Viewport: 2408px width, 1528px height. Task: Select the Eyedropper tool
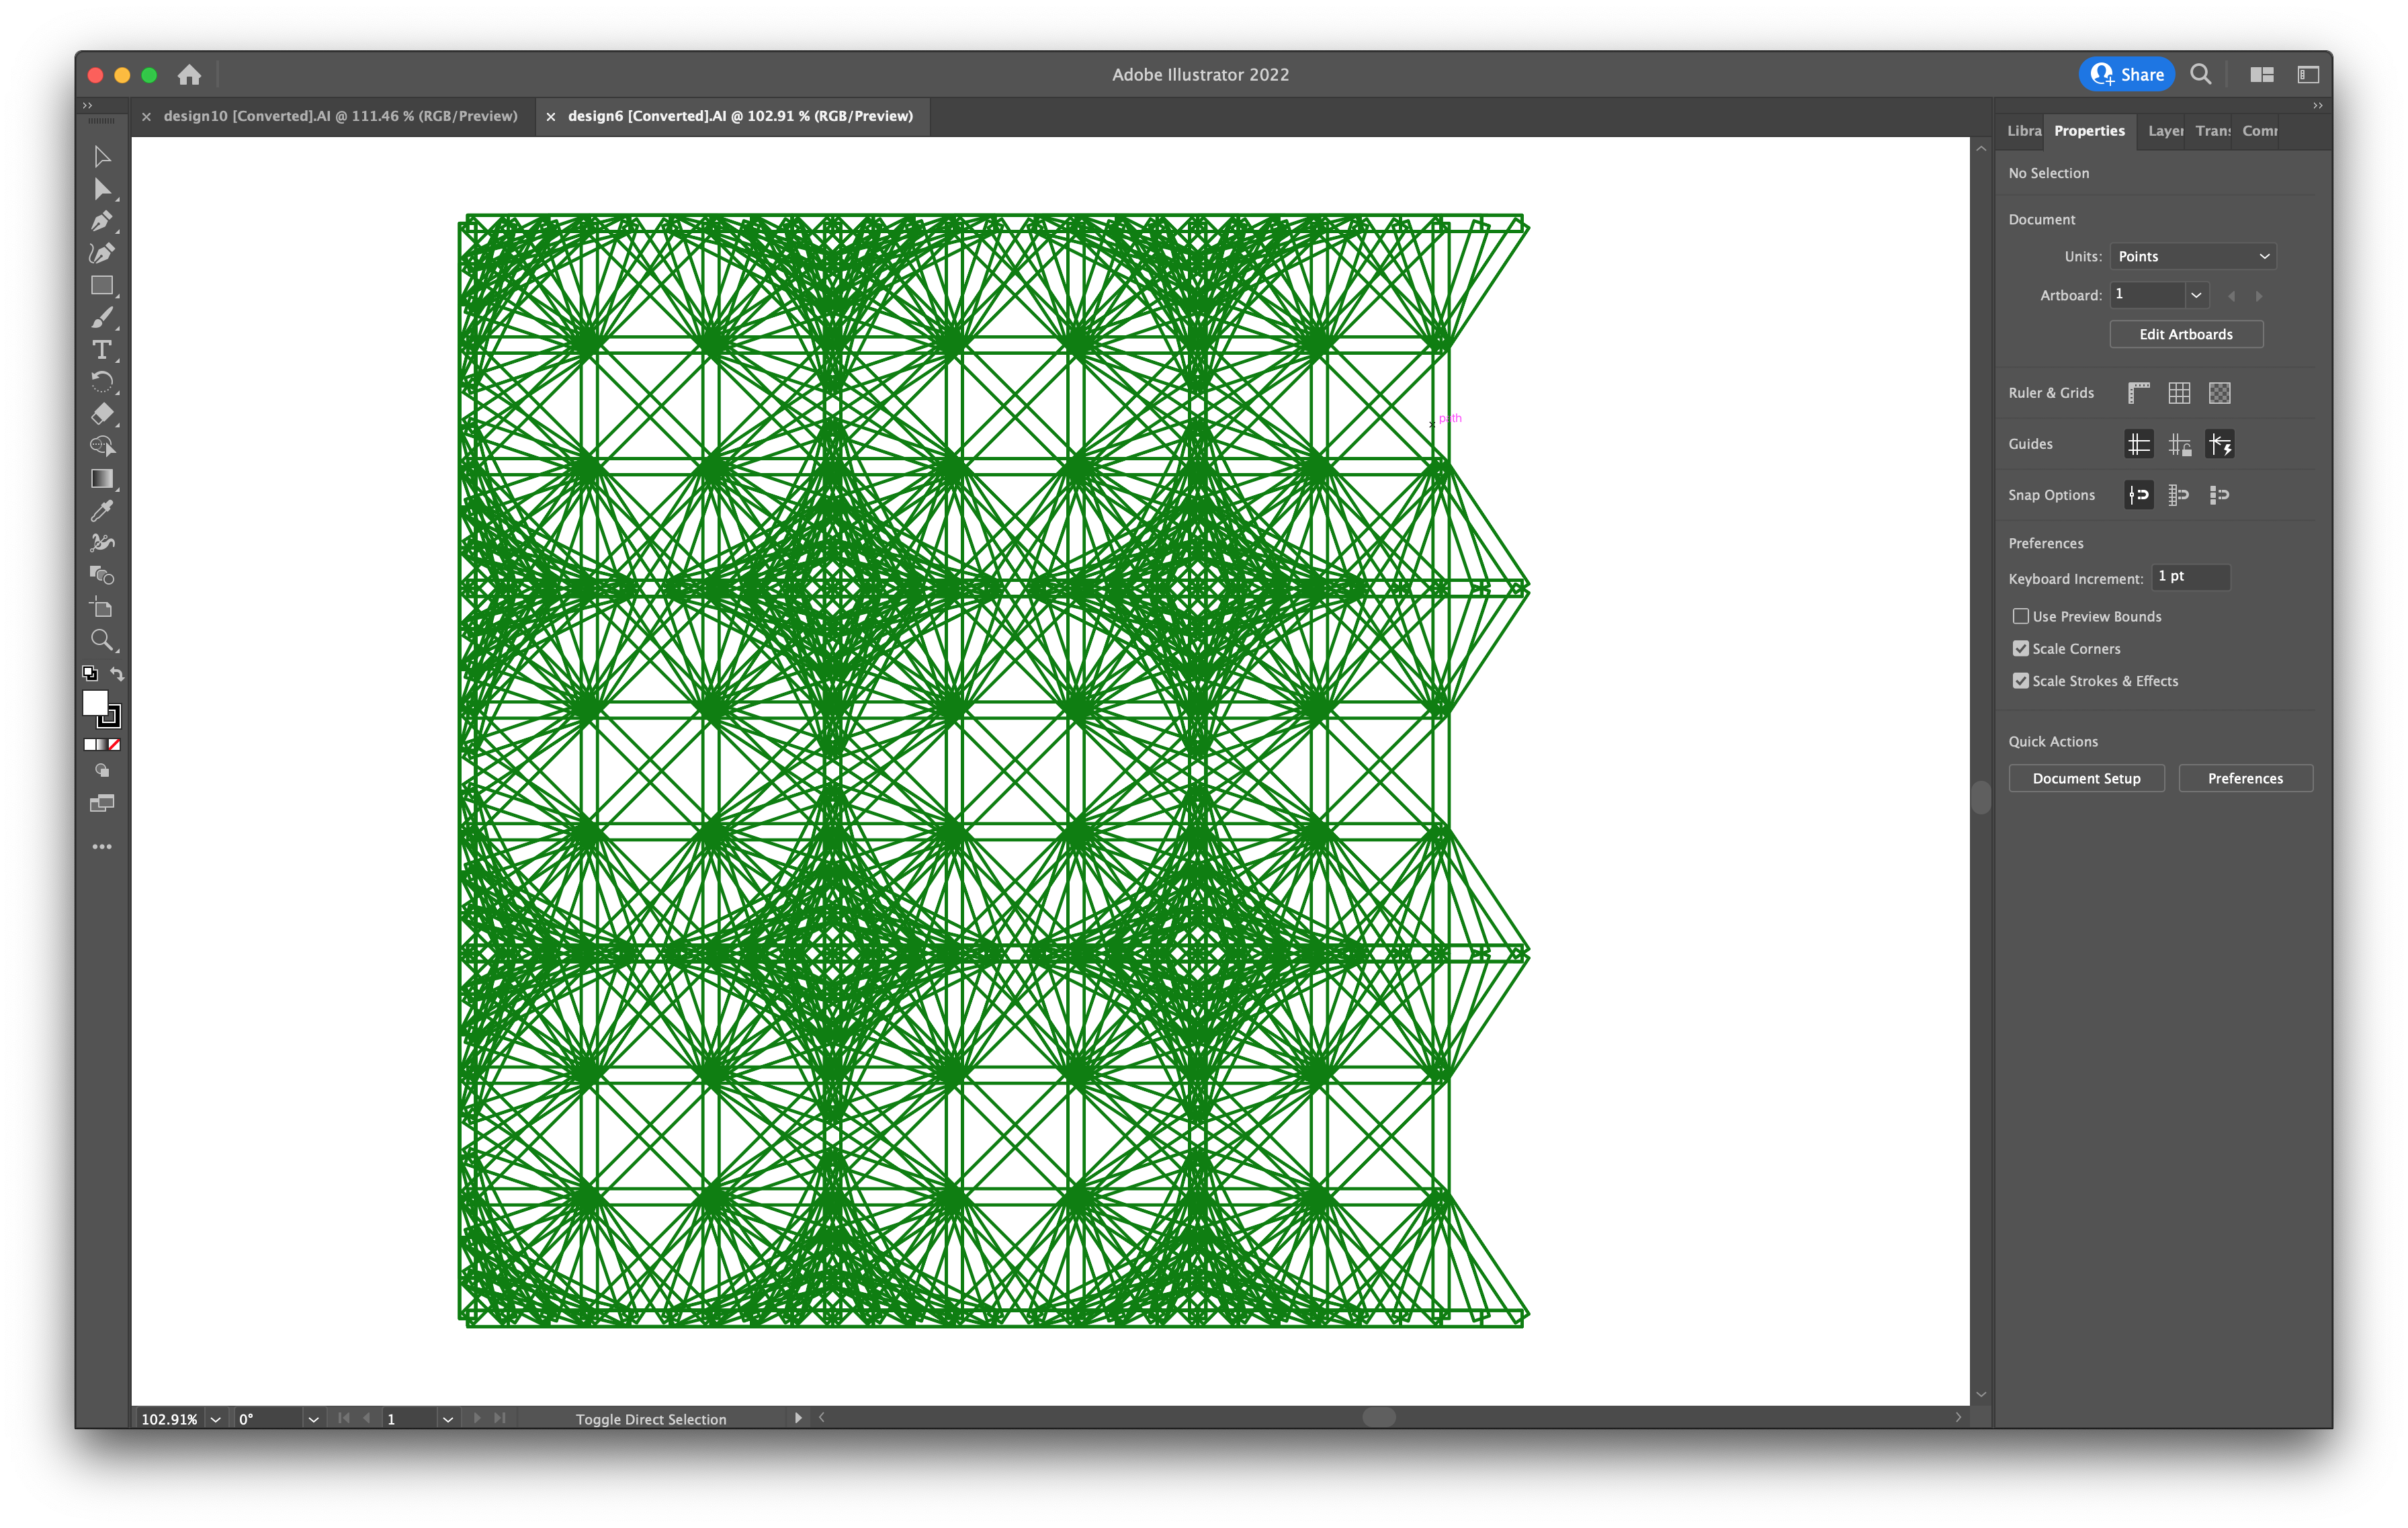102,511
